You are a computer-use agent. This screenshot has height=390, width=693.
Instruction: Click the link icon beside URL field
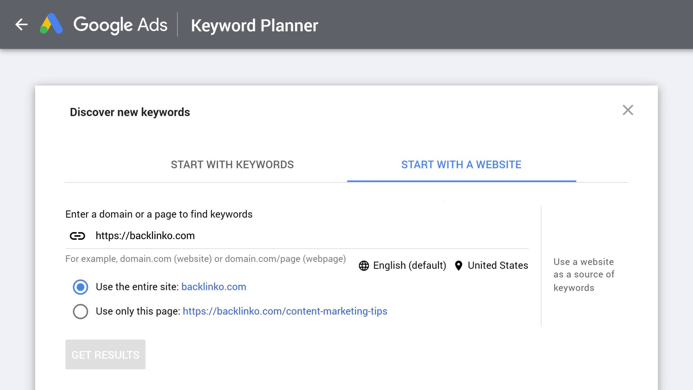coord(77,236)
